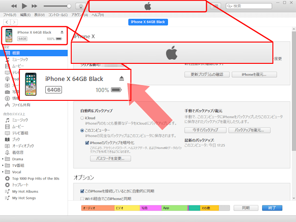This screenshot has height=222, width=296.
Task: Select the iPhone X 64GB Black blue tab
Action: [148, 22]
